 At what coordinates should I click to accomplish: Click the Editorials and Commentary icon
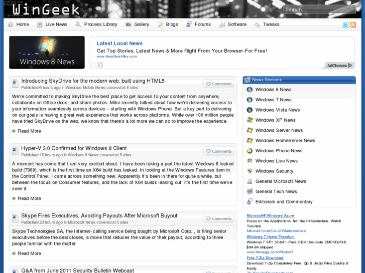click(x=250, y=201)
